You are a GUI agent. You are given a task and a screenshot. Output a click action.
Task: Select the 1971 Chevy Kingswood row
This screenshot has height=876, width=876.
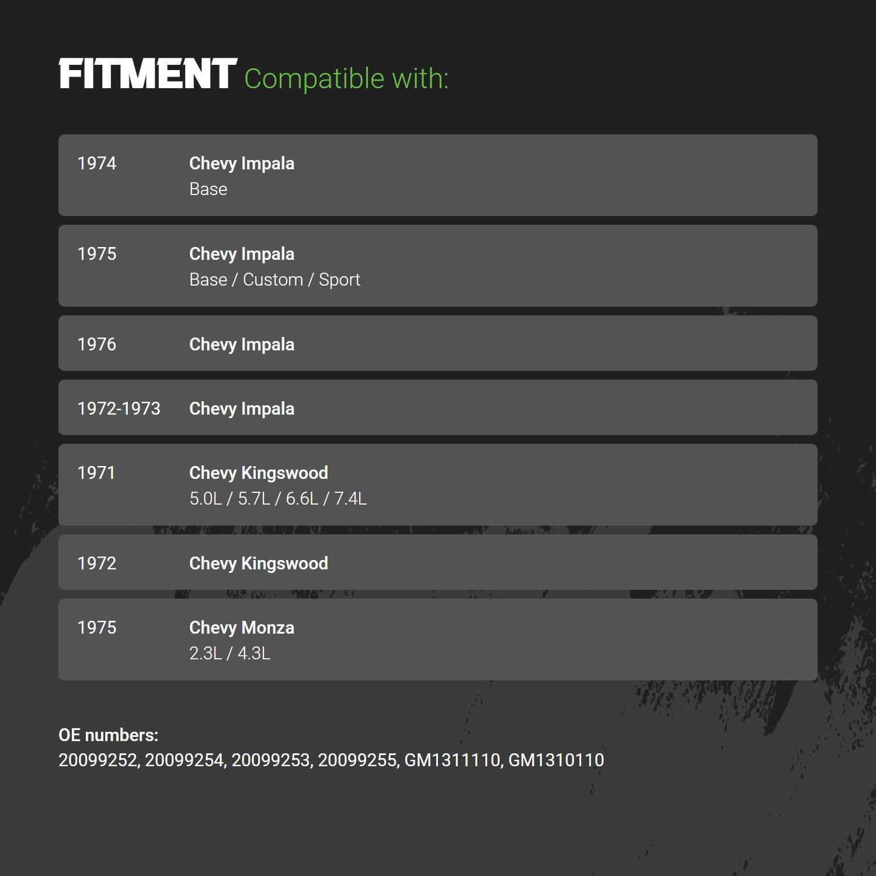(x=438, y=485)
